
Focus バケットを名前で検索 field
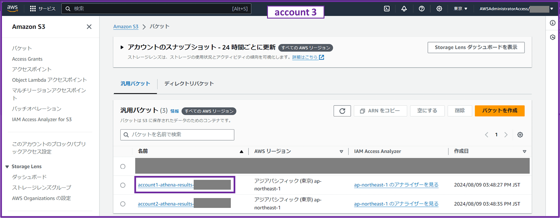177,135
